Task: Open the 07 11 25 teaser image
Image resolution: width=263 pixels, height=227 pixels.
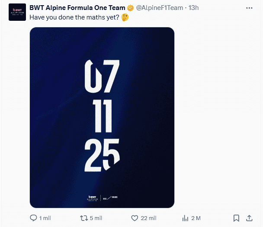Action: point(102,117)
